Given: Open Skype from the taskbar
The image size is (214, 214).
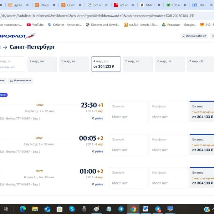Looking at the screenshot, I should coord(72,209).
